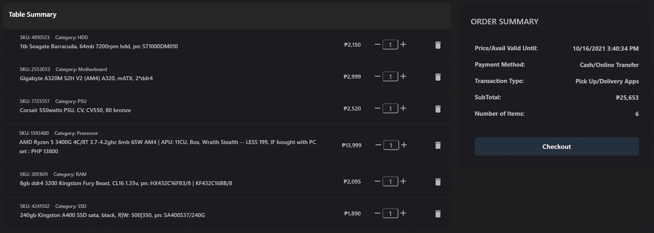The width and height of the screenshot is (654, 233).
Task: Increase quantity of Seagate Barracuda HDD
Action: click(x=403, y=44)
